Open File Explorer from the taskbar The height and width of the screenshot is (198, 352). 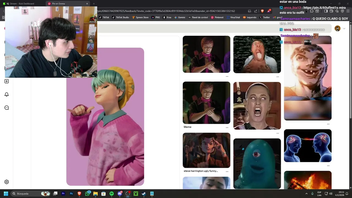[95, 194]
